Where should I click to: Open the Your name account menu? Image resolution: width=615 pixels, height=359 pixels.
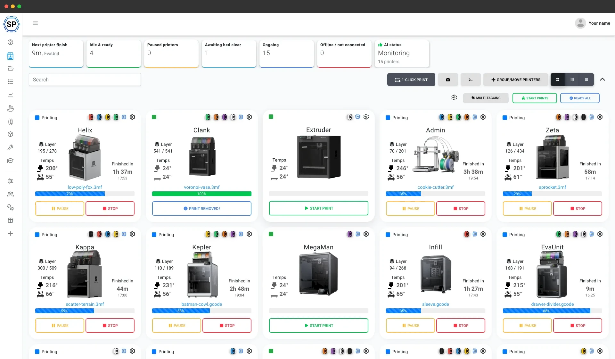pos(593,23)
